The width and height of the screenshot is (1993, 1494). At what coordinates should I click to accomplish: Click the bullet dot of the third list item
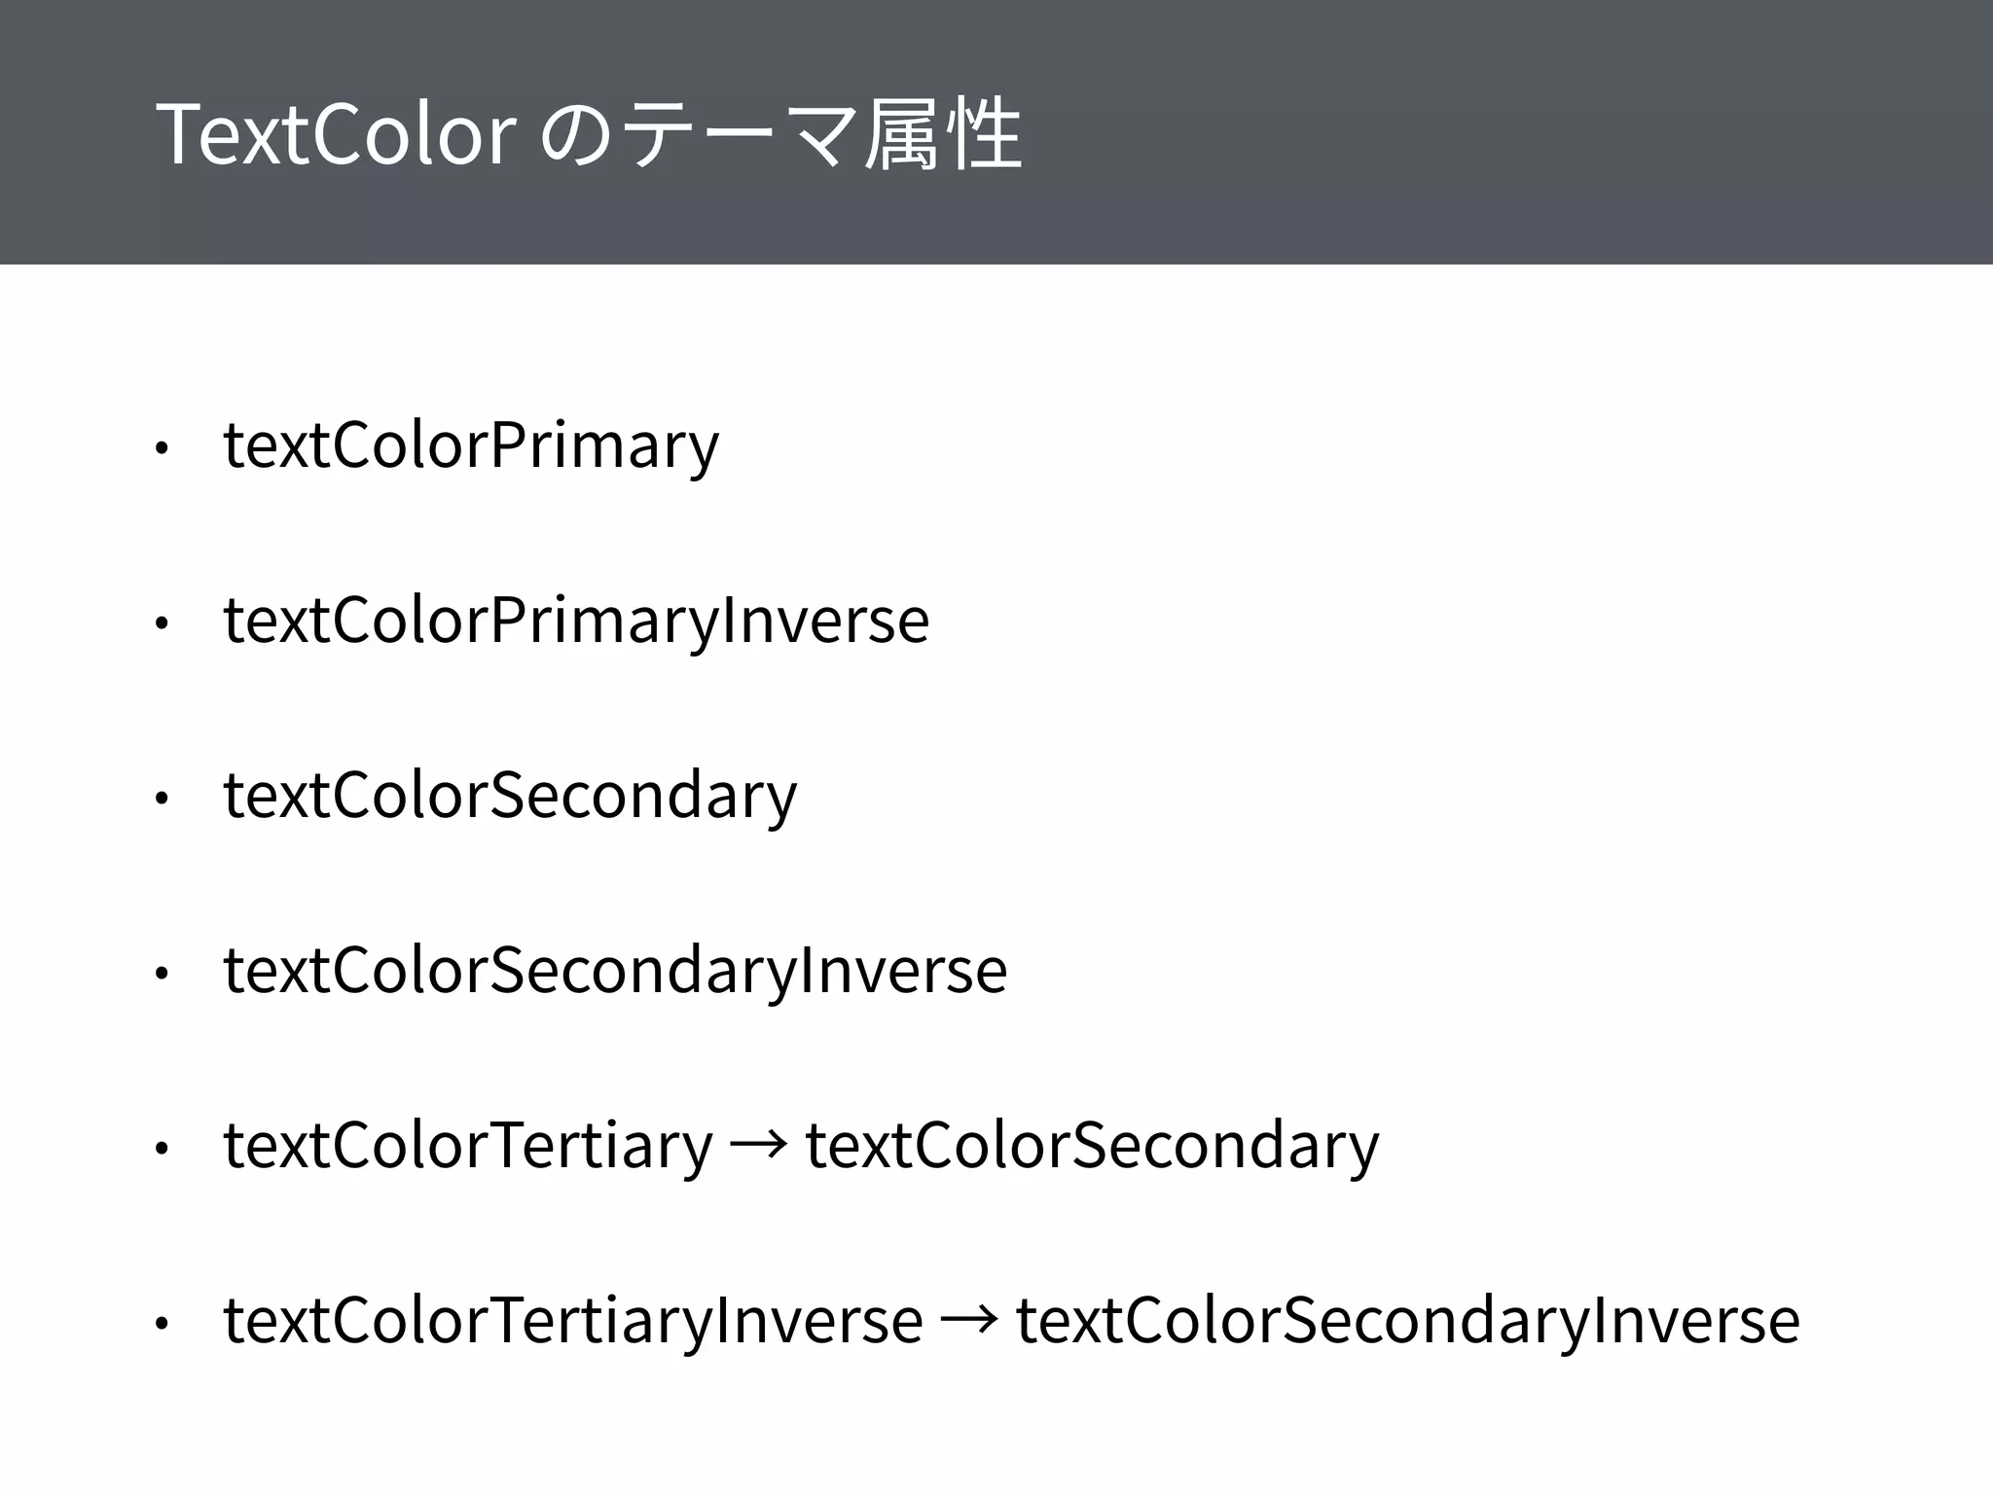click(x=163, y=799)
